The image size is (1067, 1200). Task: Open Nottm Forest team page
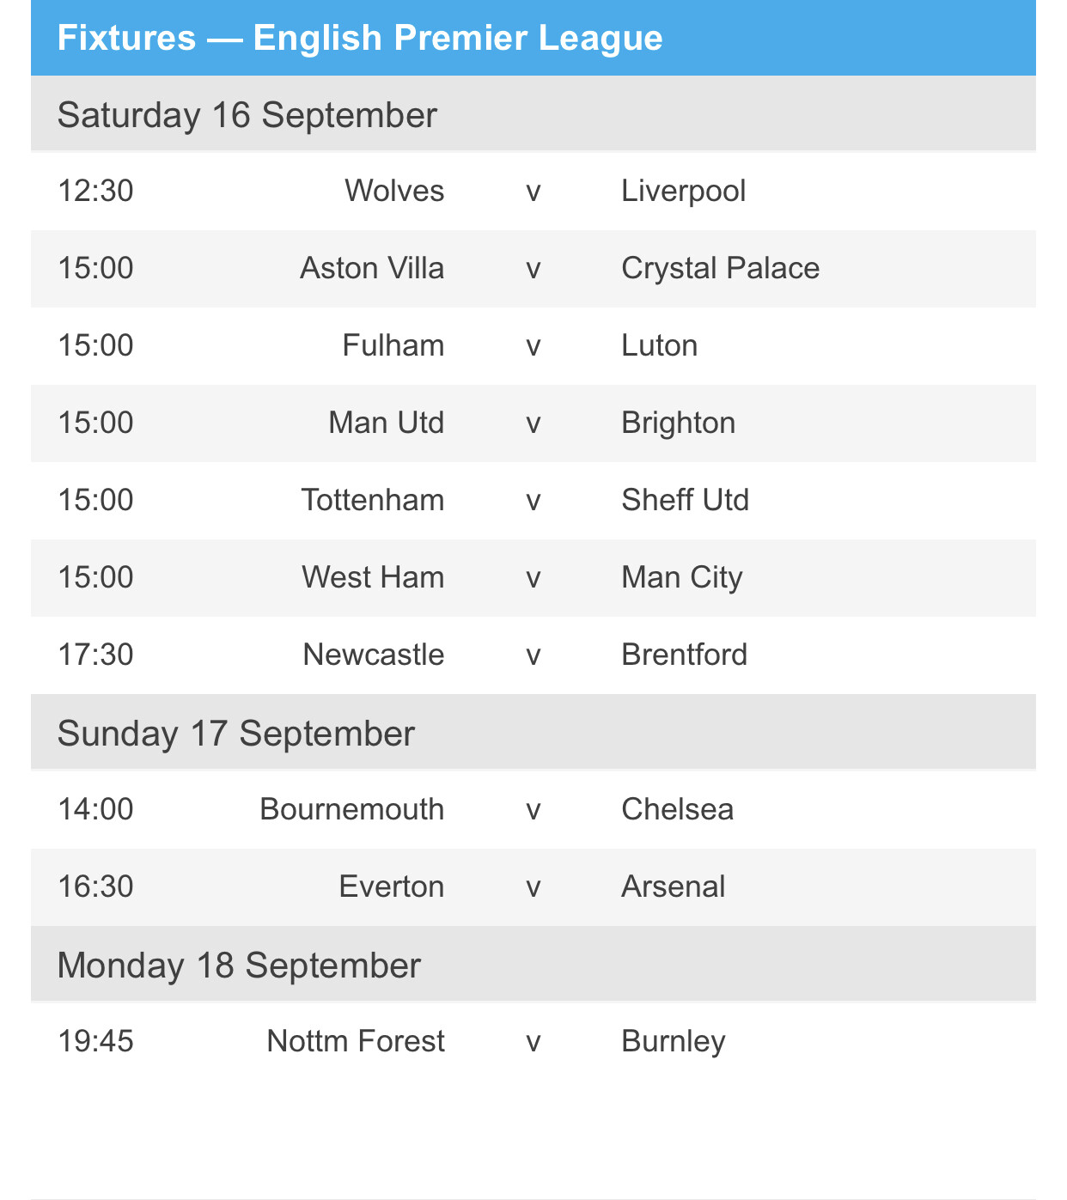[356, 1041]
